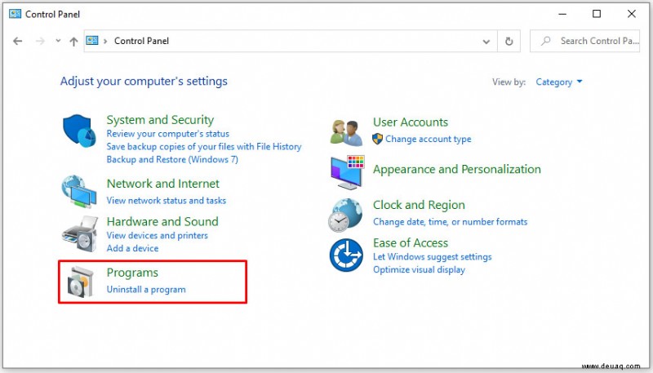
Task: Open Appearance and Personalization category
Action: coord(457,170)
